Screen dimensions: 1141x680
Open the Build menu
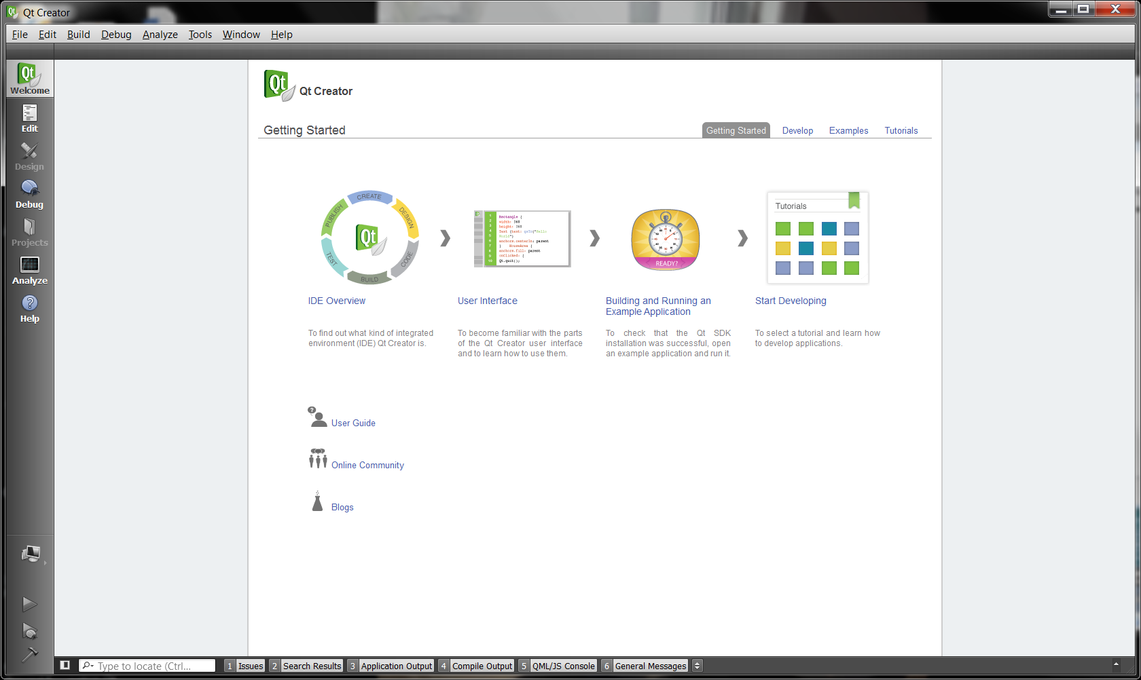[79, 35]
